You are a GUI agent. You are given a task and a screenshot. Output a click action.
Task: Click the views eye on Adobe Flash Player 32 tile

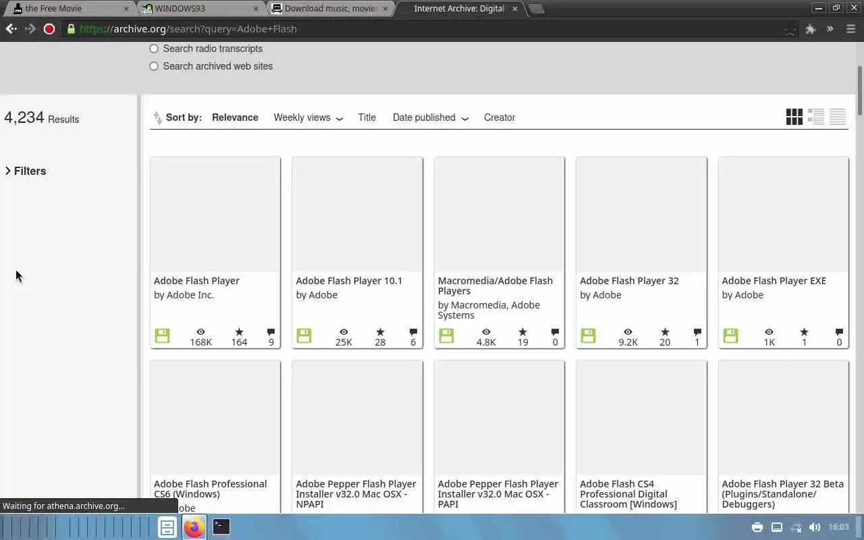click(x=628, y=332)
